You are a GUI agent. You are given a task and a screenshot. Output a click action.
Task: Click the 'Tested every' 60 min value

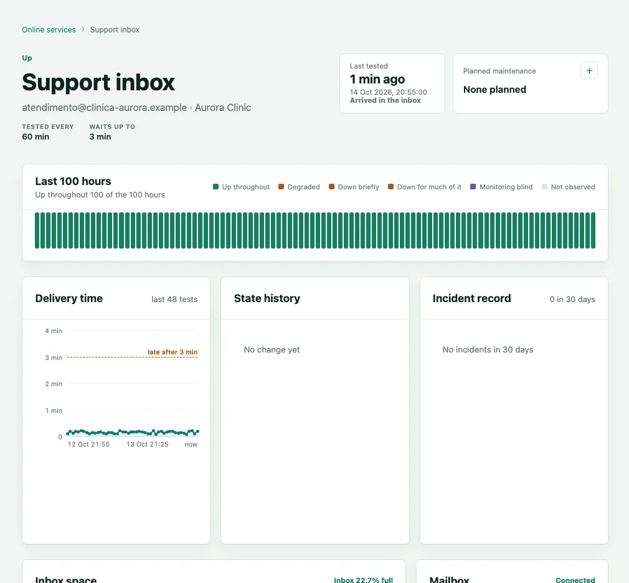35,137
